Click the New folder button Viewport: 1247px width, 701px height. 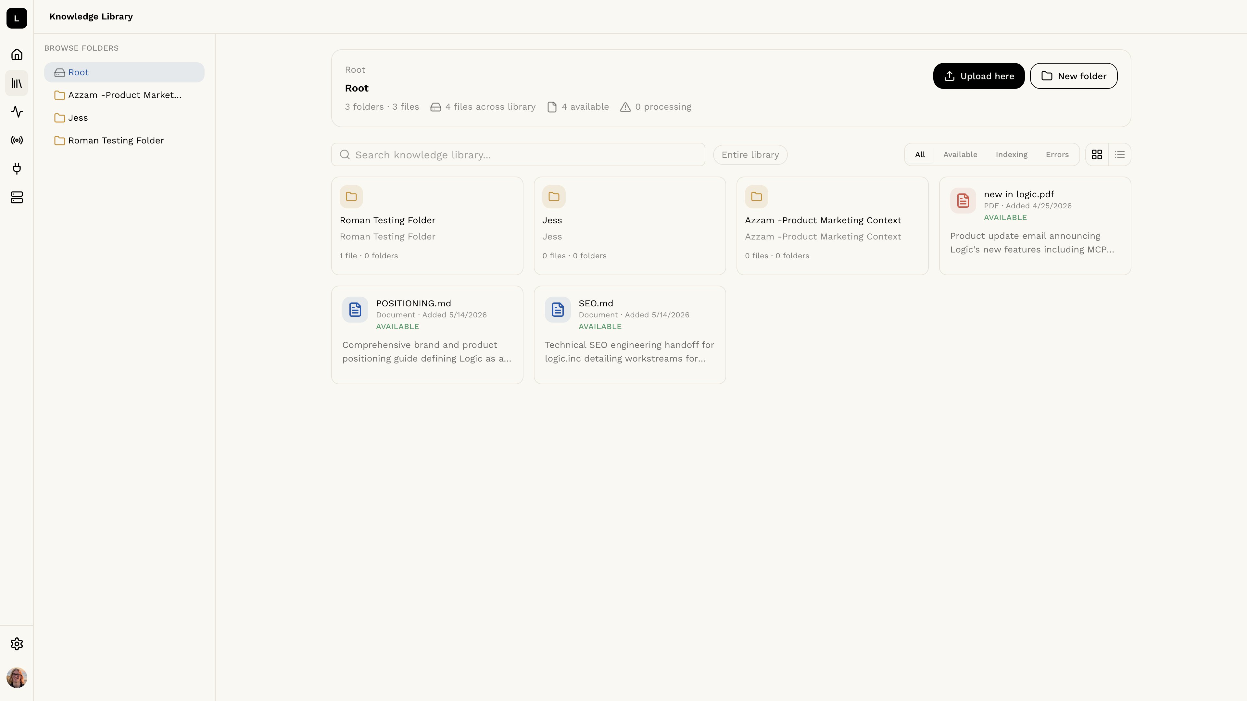click(1074, 76)
